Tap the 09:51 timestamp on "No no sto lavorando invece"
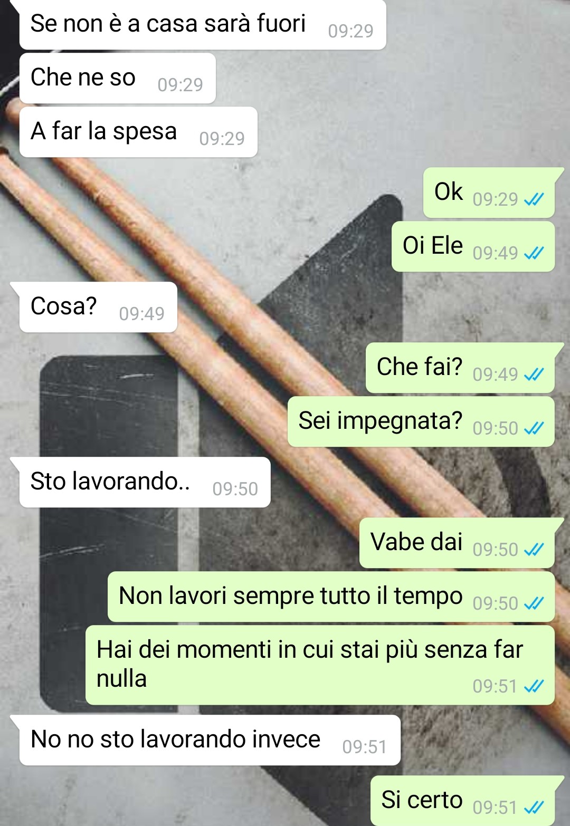Viewport: 570px width, 826px height. (x=365, y=747)
